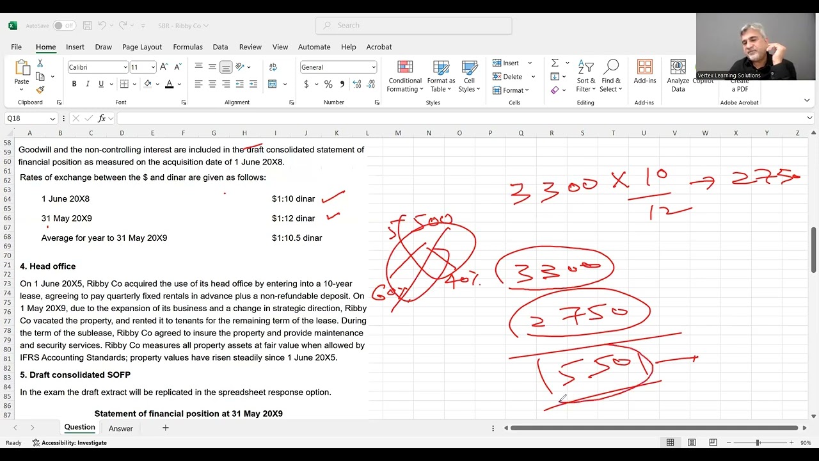Image resolution: width=819 pixels, height=461 pixels.
Task: Click the Format cells button
Action: click(511, 90)
